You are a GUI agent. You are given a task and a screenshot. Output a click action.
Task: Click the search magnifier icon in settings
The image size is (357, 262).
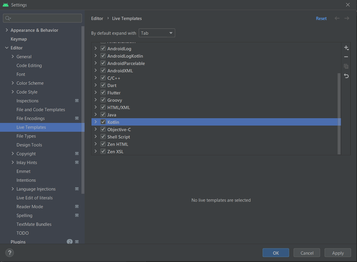(x=8, y=18)
